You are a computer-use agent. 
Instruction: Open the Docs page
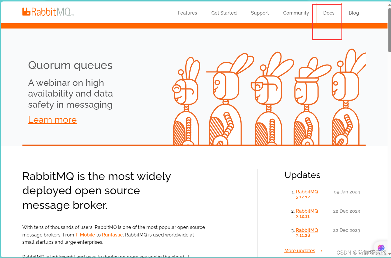[329, 13]
